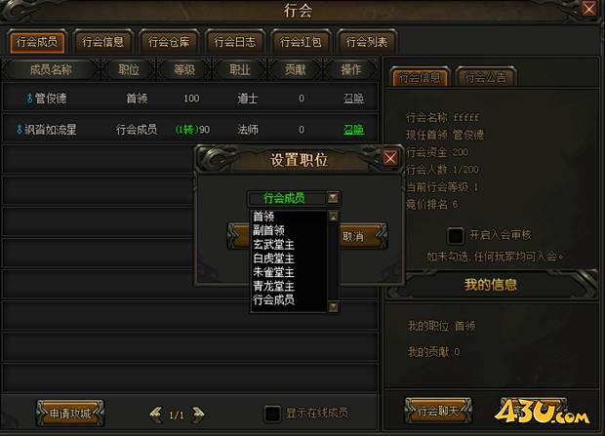The height and width of the screenshot is (436, 605).
Task: Switch to the 行会仓库 tab
Action: (x=169, y=42)
